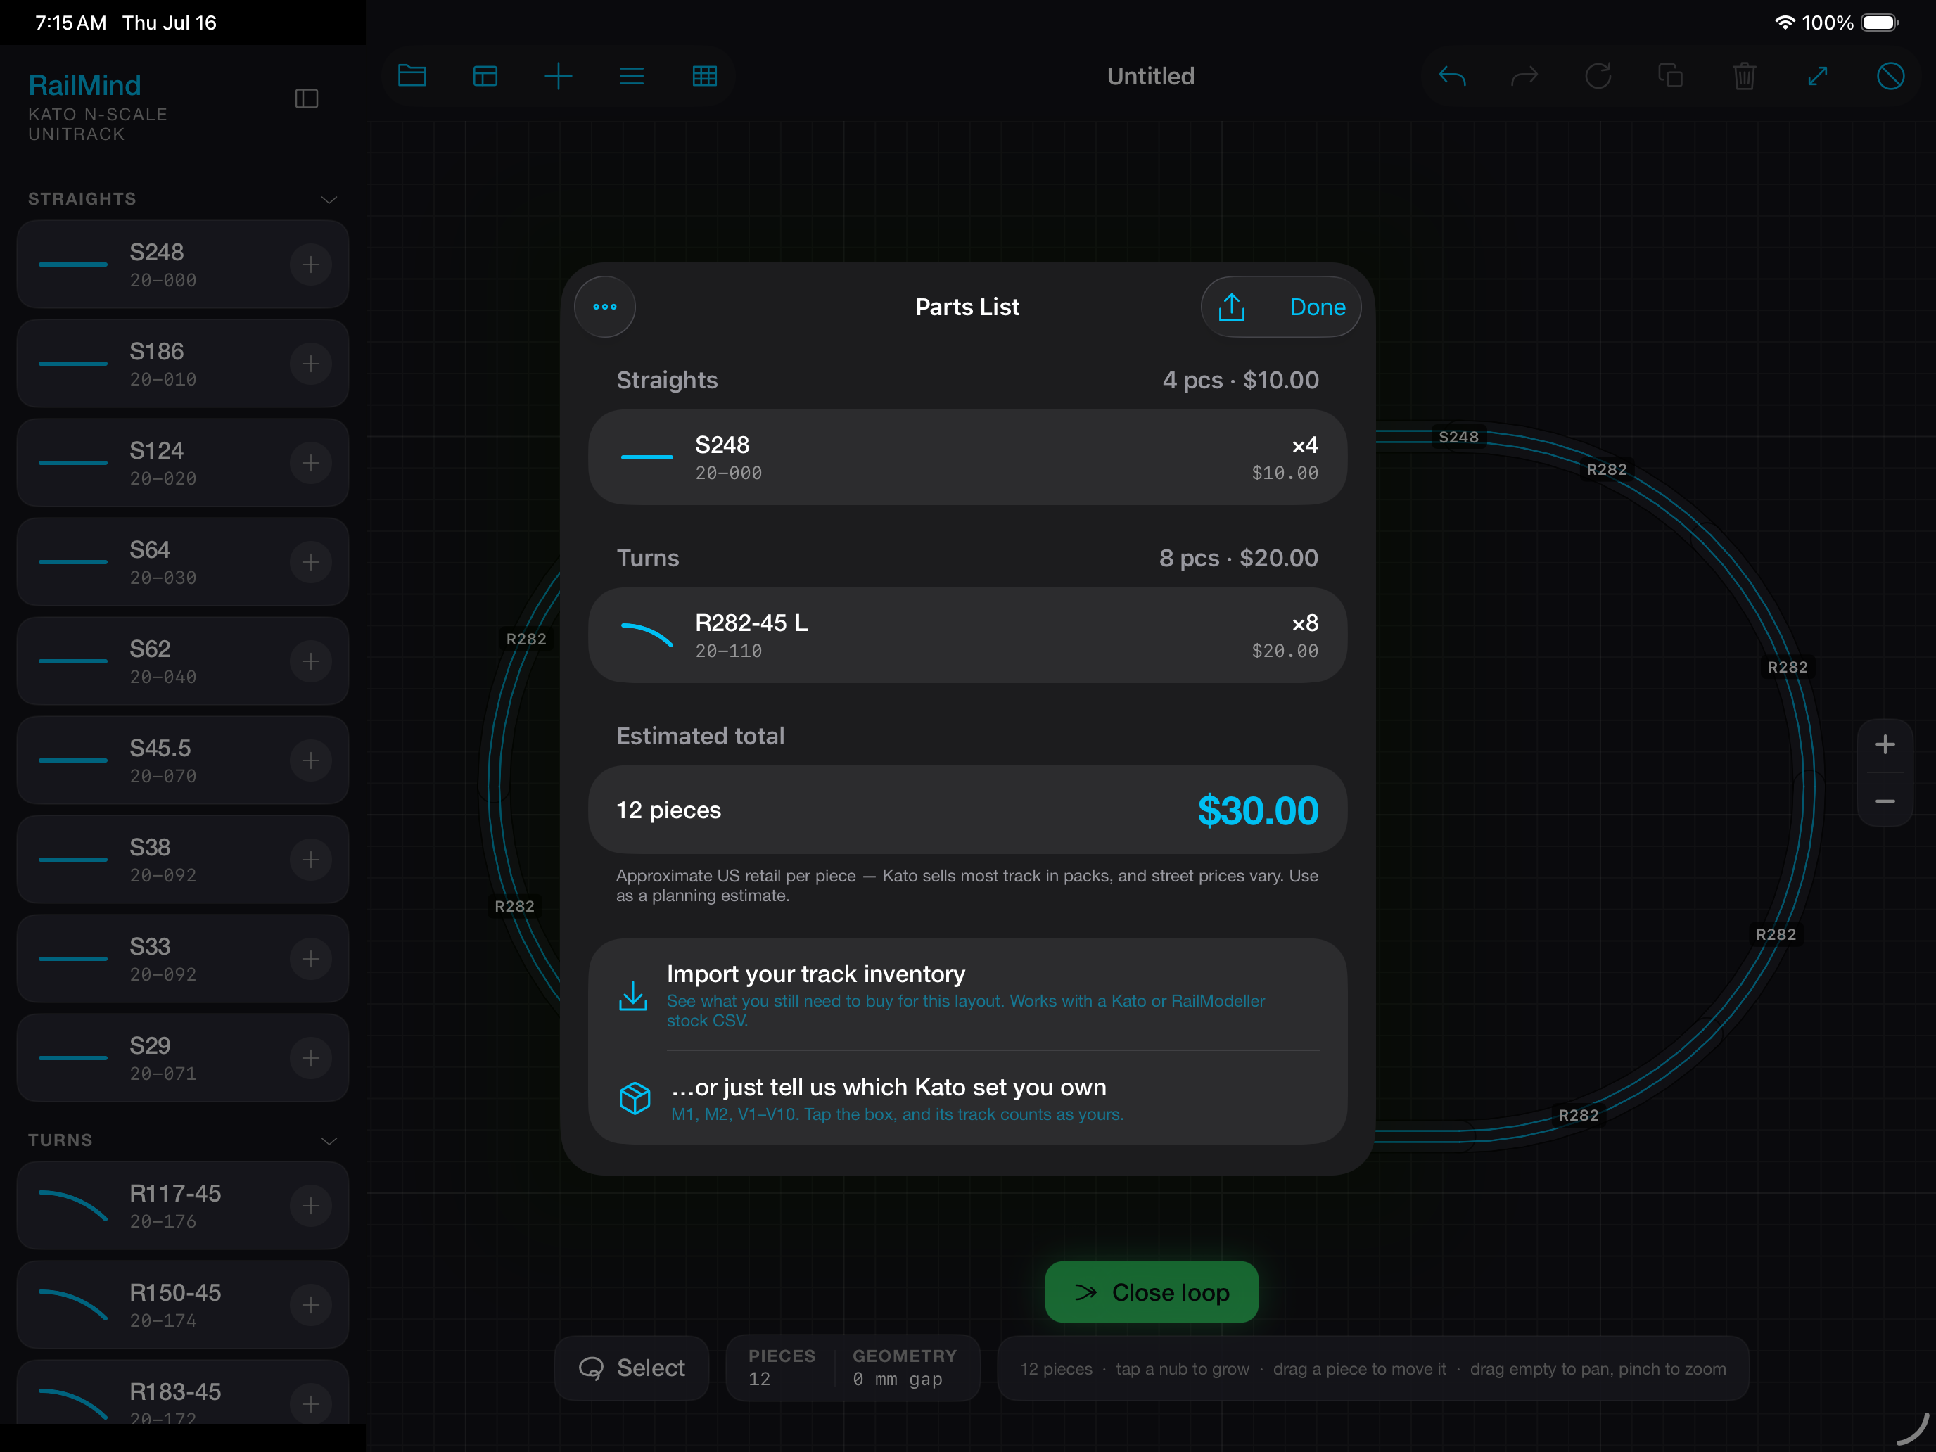Image resolution: width=1936 pixels, height=1452 pixels.
Task: Add S124 straight with plus button
Action: 311,463
